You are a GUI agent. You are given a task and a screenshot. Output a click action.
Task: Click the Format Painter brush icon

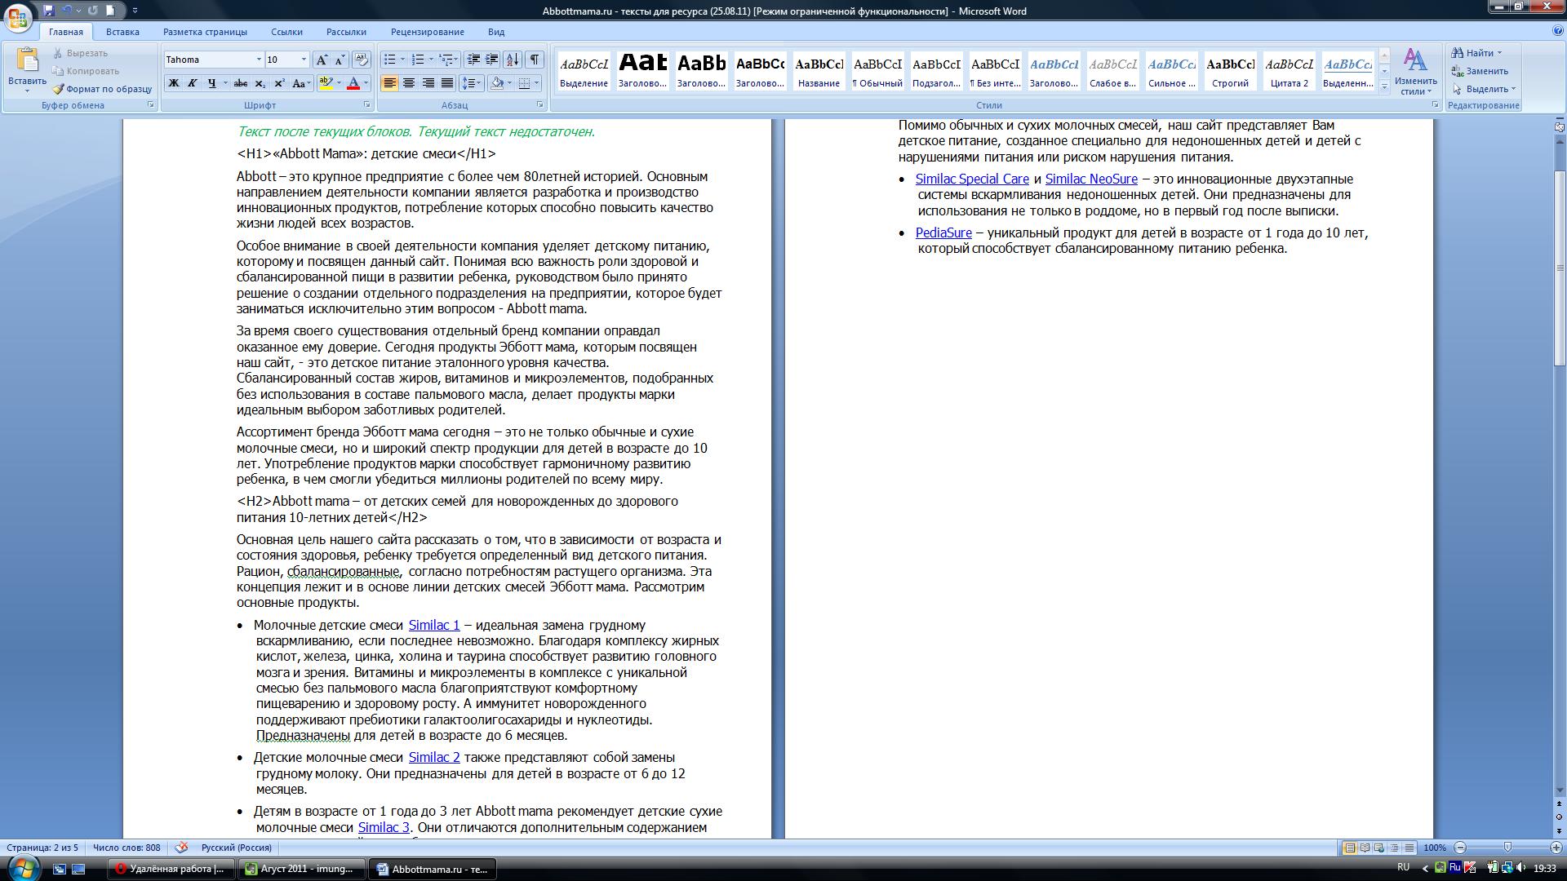tap(59, 89)
